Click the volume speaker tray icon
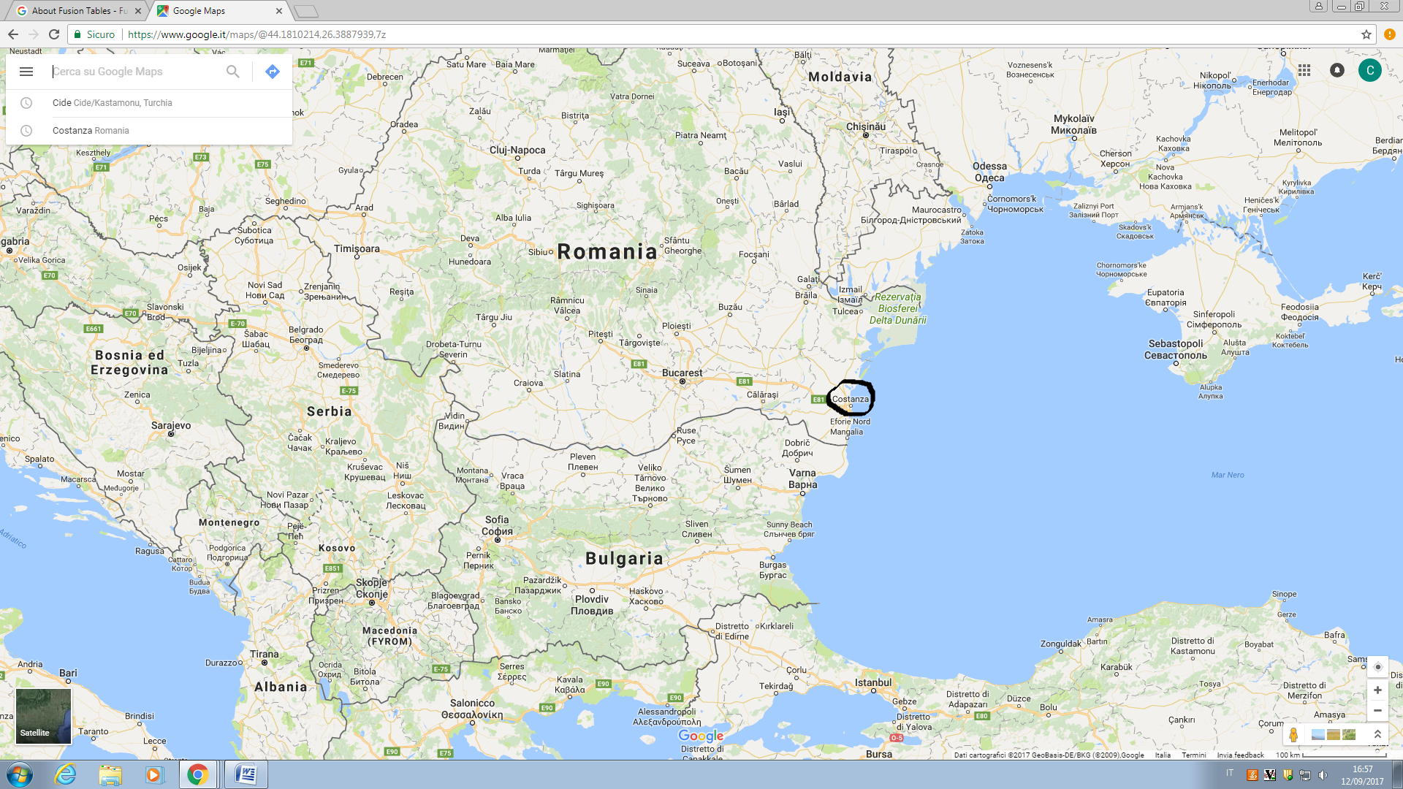 pos(1323,775)
